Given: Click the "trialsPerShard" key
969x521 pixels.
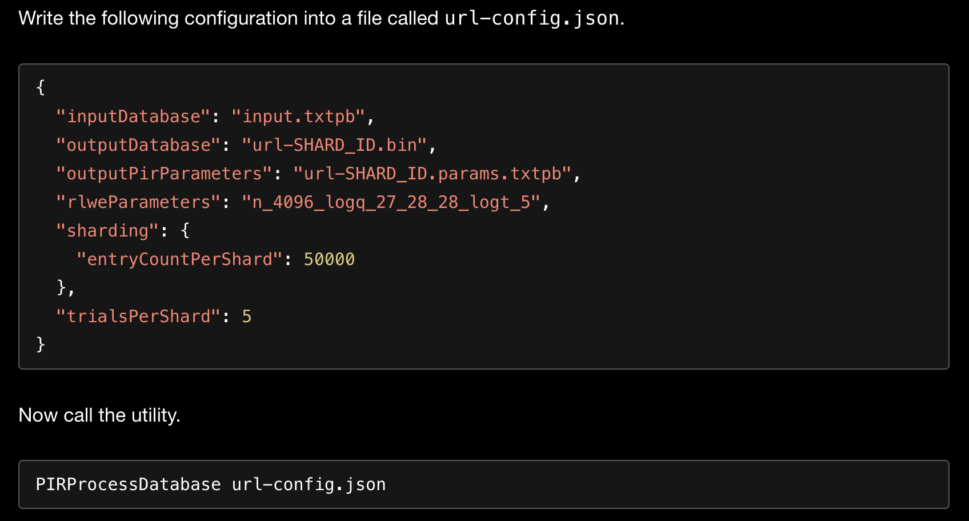Looking at the screenshot, I should (138, 316).
